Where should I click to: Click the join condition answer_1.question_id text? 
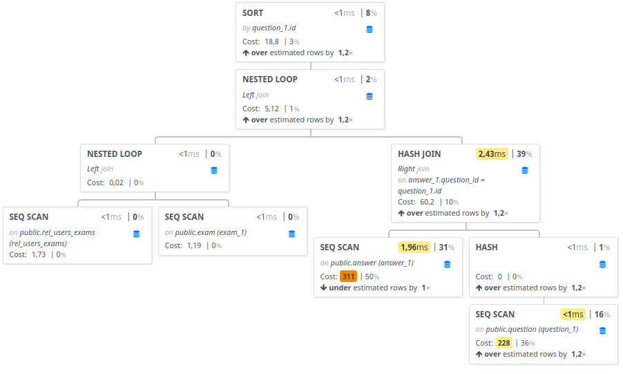[x=441, y=185]
